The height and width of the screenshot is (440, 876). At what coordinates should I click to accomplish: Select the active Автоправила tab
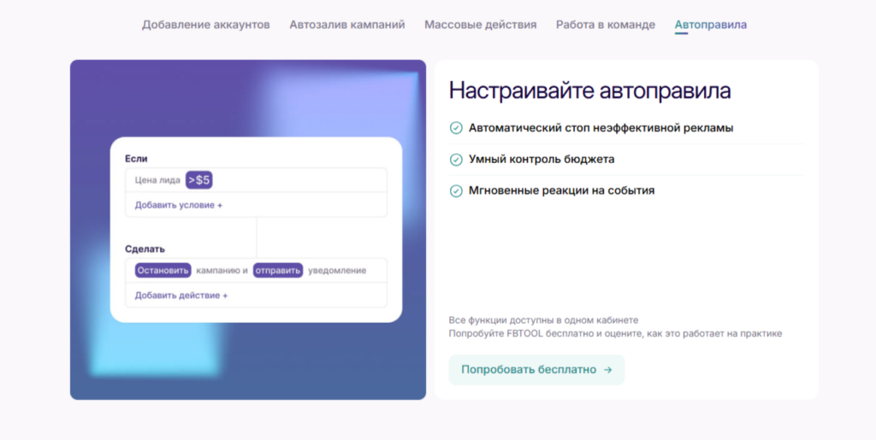pos(710,25)
